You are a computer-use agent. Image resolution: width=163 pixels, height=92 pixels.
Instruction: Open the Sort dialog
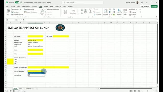click(x=86, y=11)
